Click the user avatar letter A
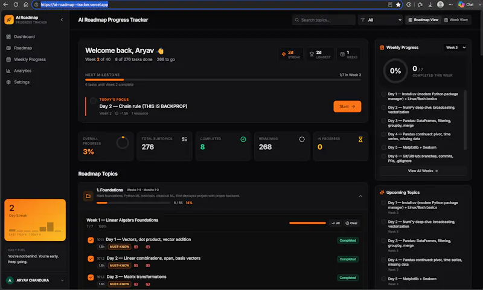The image size is (483, 290). click(x=10, y=280)
